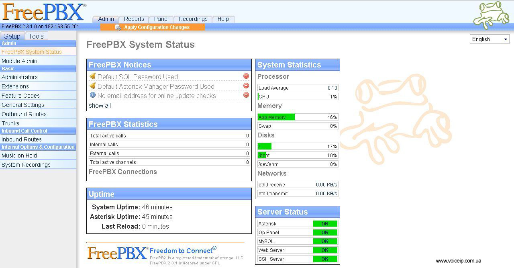Open General Settings in sidebar
This screenshot has width=514, height=268.
coord(38,105)
